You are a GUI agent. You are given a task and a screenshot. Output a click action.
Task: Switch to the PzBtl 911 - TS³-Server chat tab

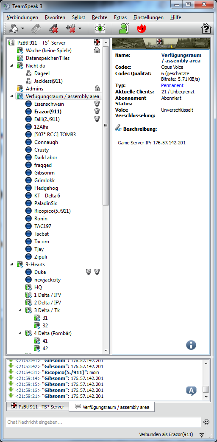click(37, 407)
